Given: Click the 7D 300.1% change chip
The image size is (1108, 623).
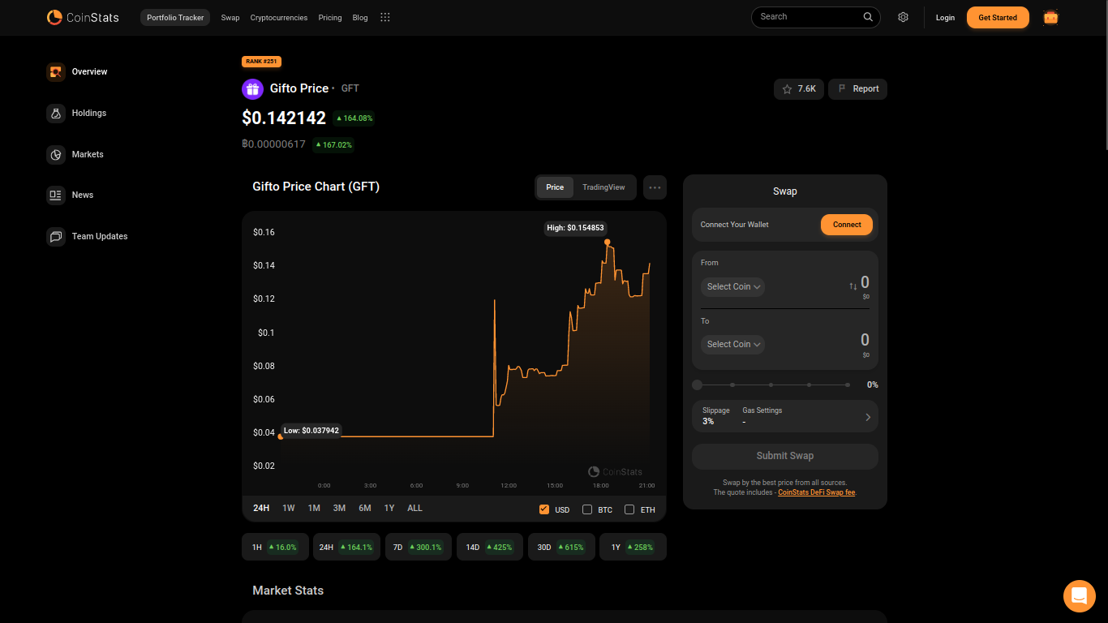Looking at the screenshot, I should 419,548.
